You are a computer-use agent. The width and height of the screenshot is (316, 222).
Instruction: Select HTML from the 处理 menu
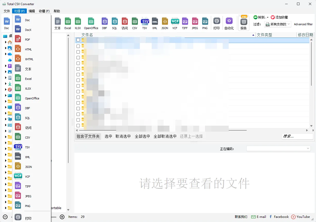pos(32,49)
